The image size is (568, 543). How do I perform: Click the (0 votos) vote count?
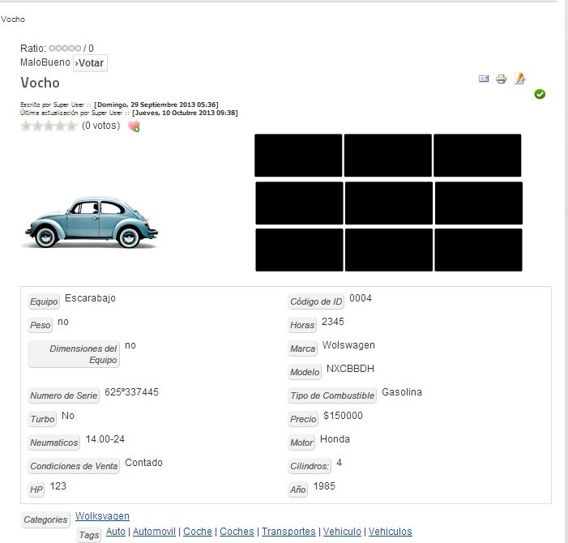pos(100,126)
